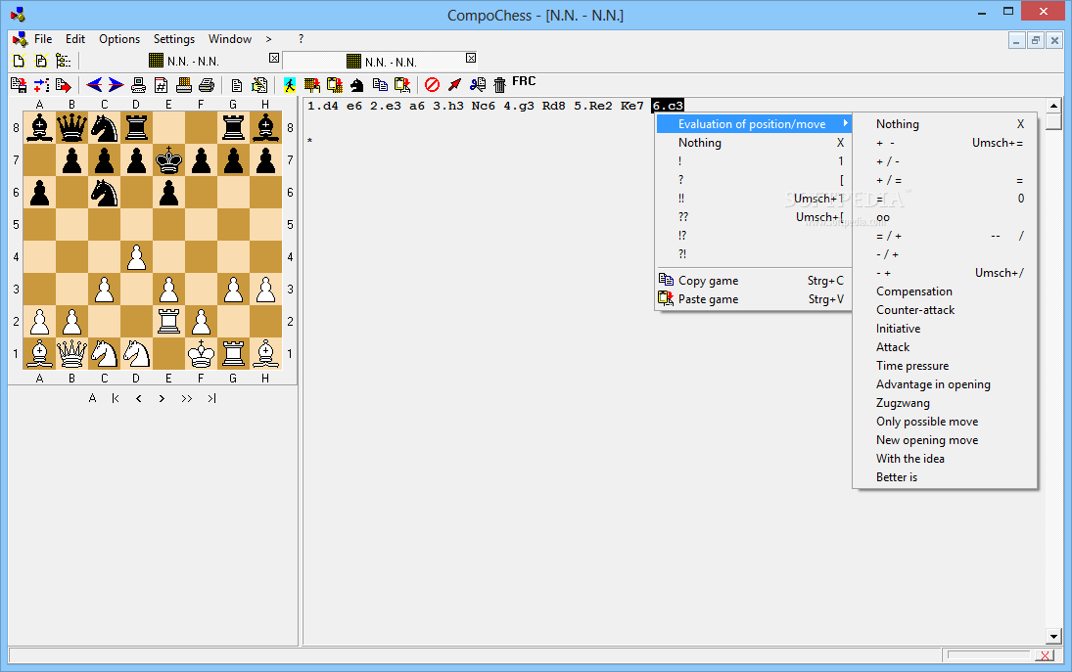Click the new document icon marked with F
The width and height of the screenshot is (1072, 672).
[41, 61]
